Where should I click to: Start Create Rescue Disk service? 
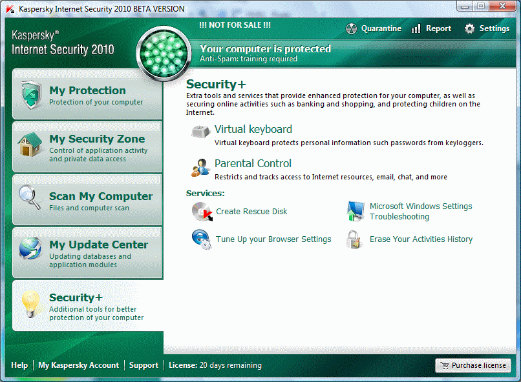coord(251,212)
